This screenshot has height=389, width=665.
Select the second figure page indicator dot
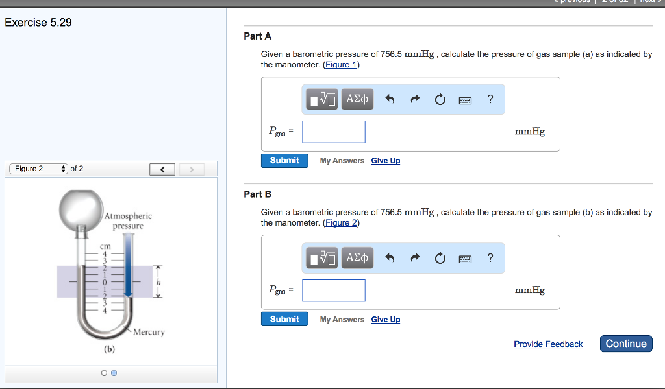click(x=114, y=373)
